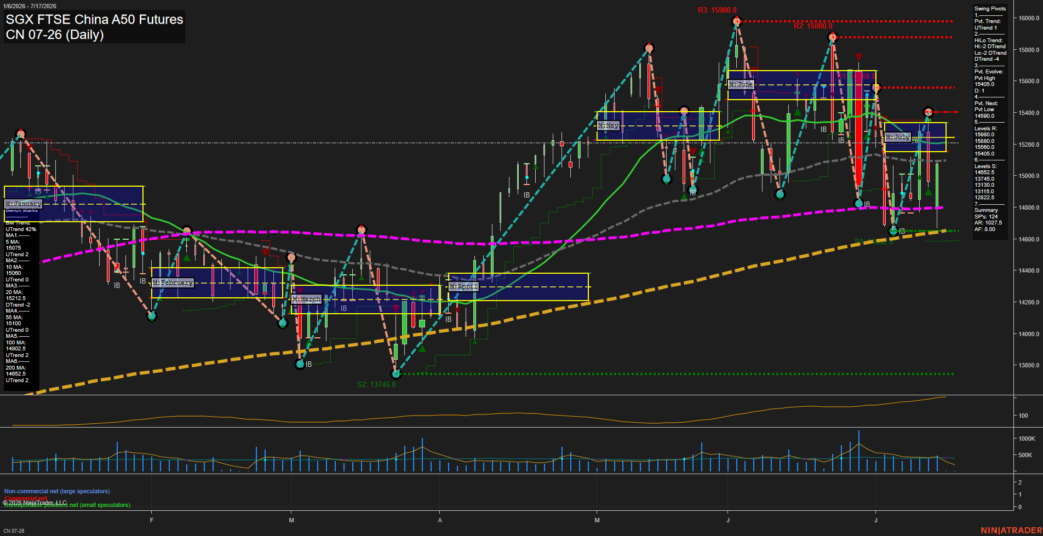Click the Levels R: heading in pivots panel
The width and height of the screenshot is (1043, 536).
(985, 129)
